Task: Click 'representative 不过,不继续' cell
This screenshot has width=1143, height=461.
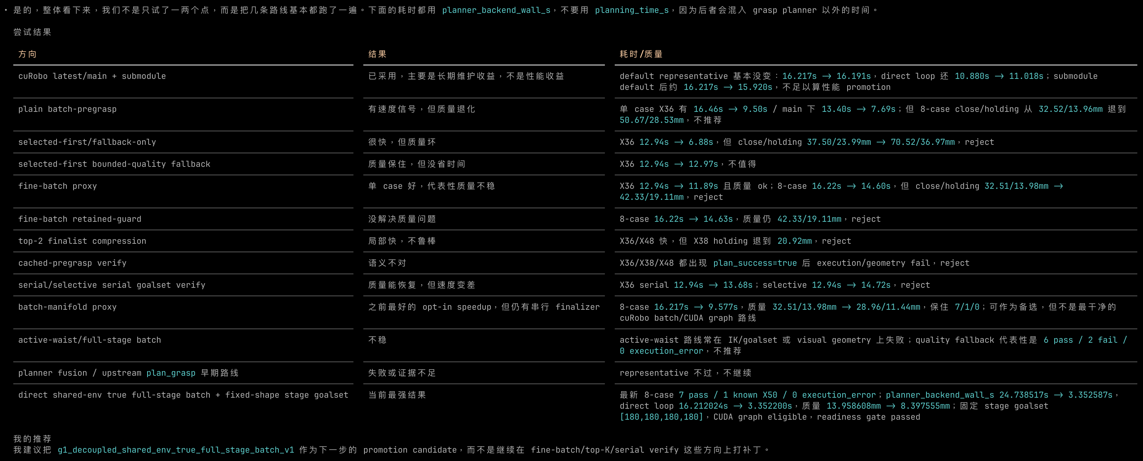Action: tap(686, 373)
